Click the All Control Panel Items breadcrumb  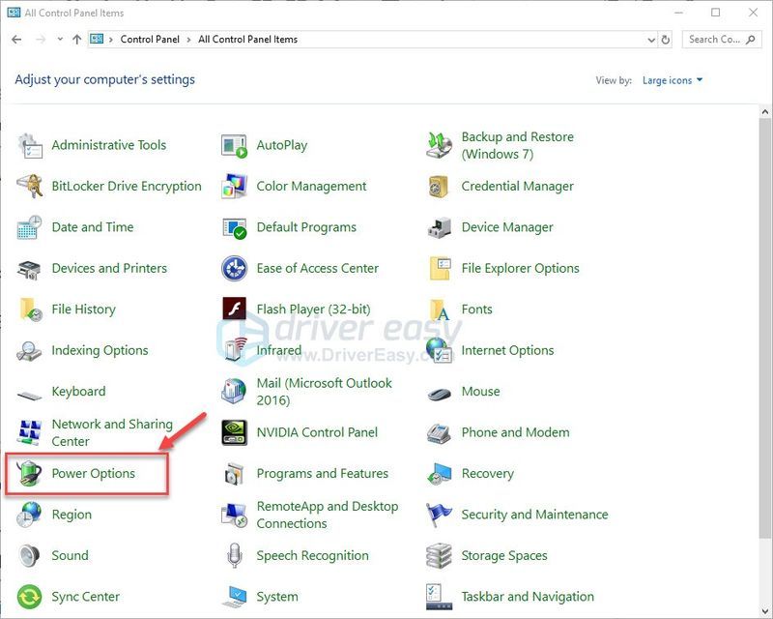click(247, 39)
